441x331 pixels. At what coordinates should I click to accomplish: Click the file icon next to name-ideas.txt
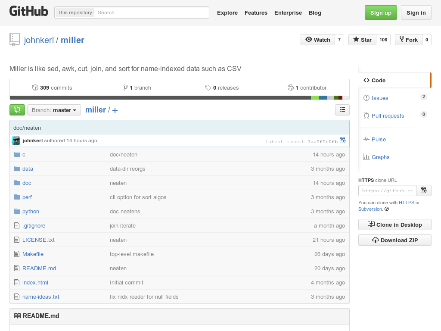point(17,297)
